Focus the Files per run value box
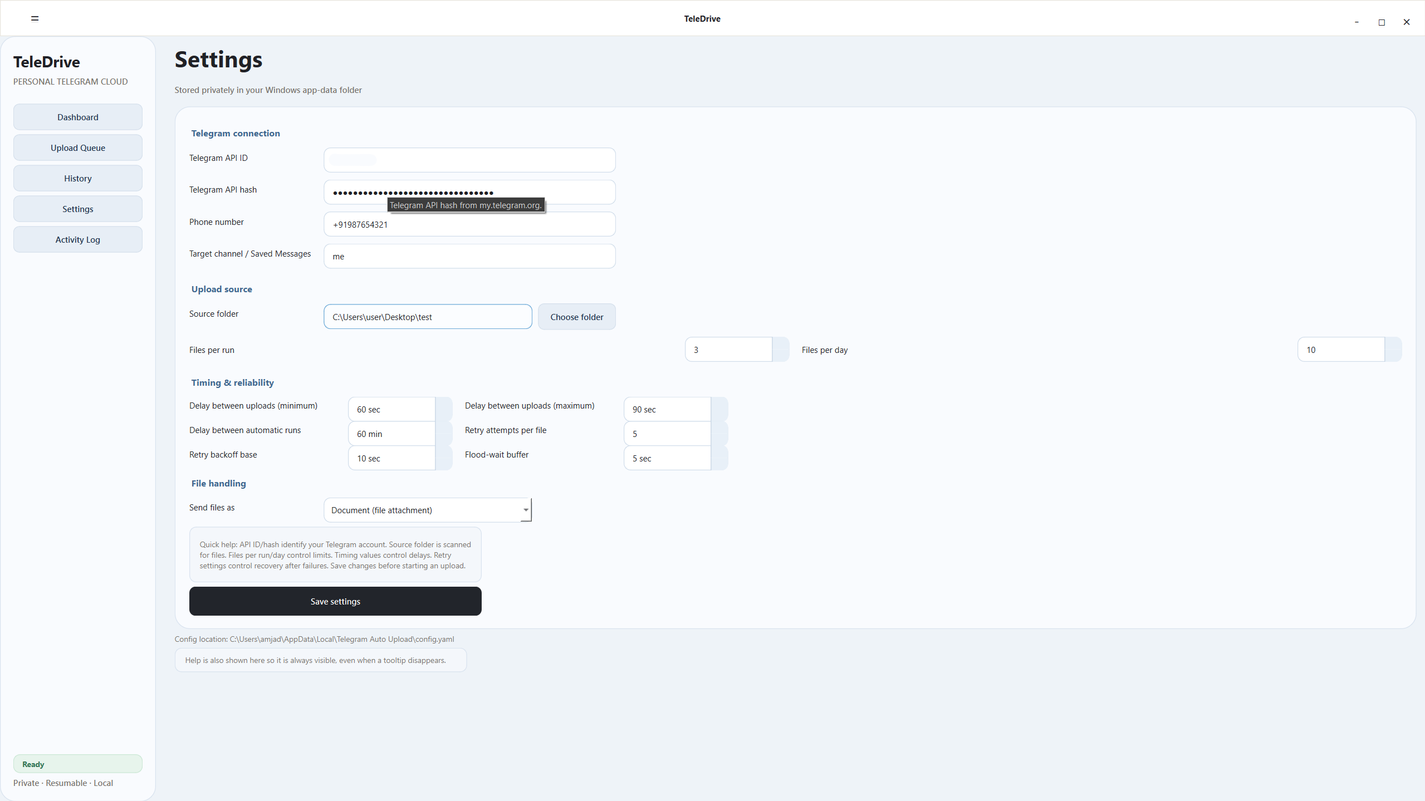The width and height of the screenshot is (1425, 801). 728,350
